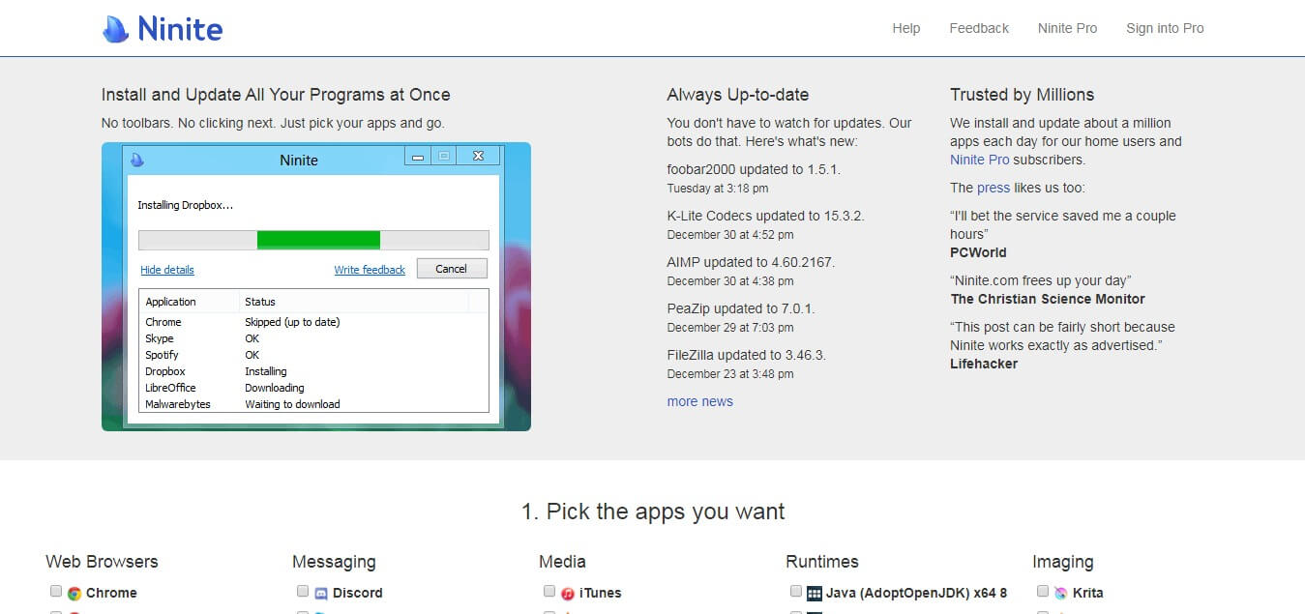
Task: Click the small Ninite icon in installer titlebar
Action: coord(137,161)
